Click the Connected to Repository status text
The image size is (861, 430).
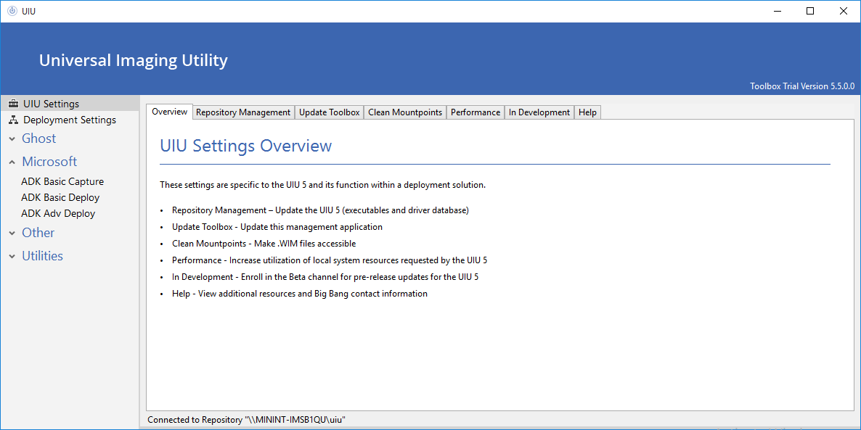coord(247,420)
